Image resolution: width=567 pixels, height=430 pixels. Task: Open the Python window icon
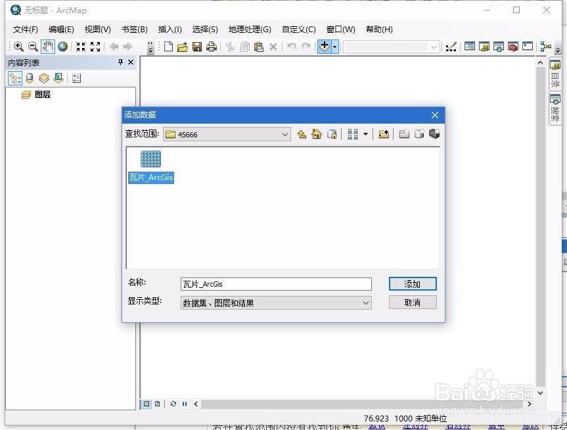(527, 47)
